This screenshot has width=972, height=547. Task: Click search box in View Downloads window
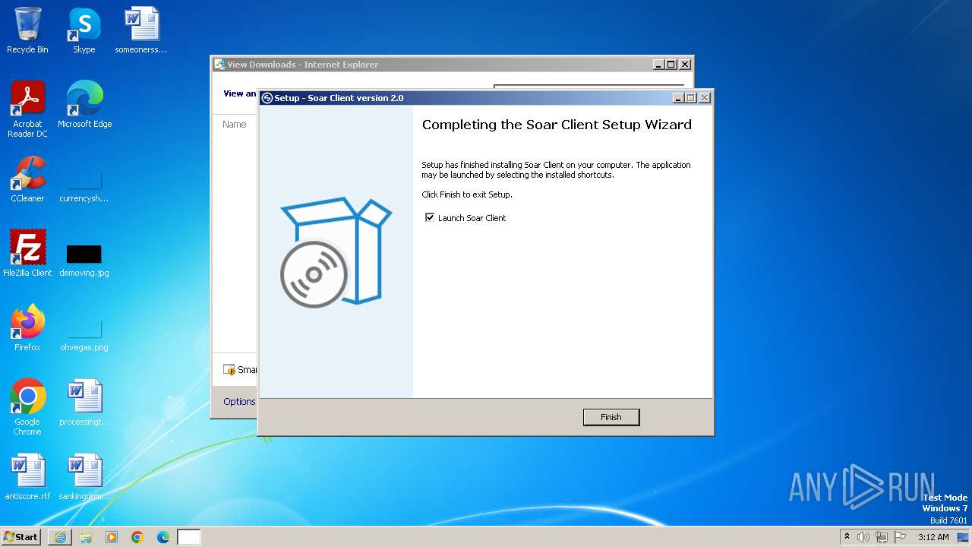[589, 88]
